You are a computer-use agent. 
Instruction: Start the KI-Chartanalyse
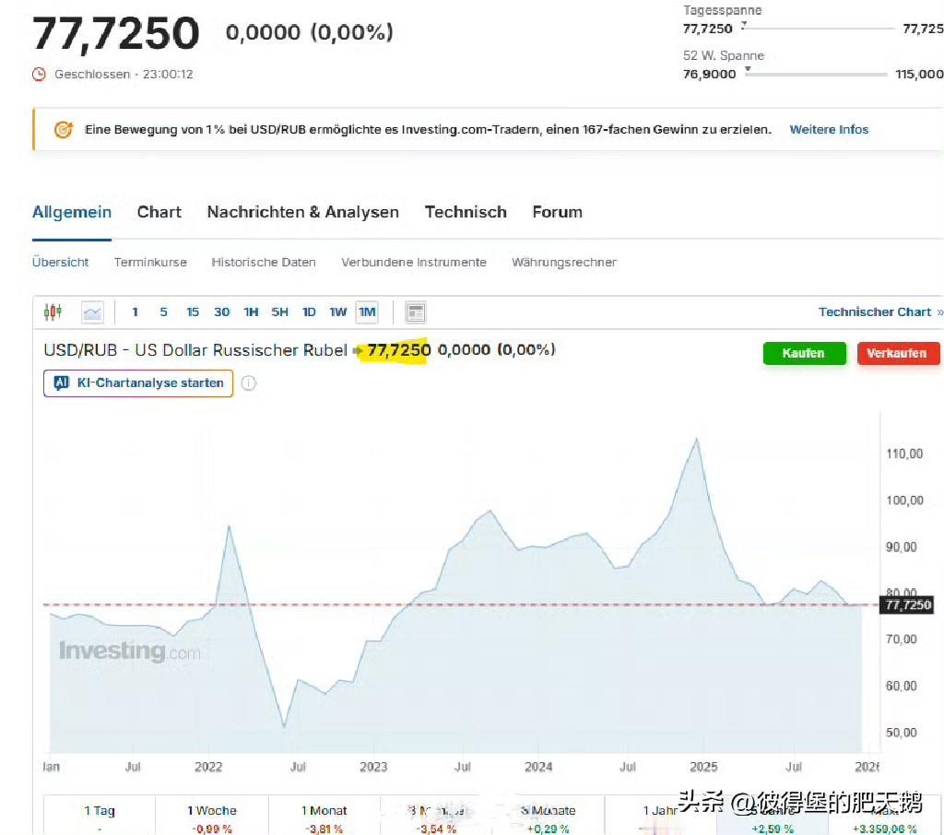138,382
